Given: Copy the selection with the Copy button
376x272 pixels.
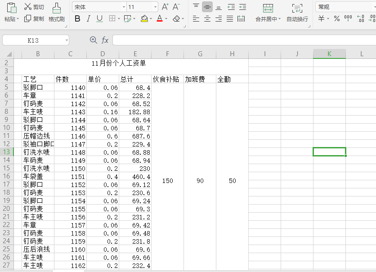Looking at the screenshot, I should click(x=34, y=19).
